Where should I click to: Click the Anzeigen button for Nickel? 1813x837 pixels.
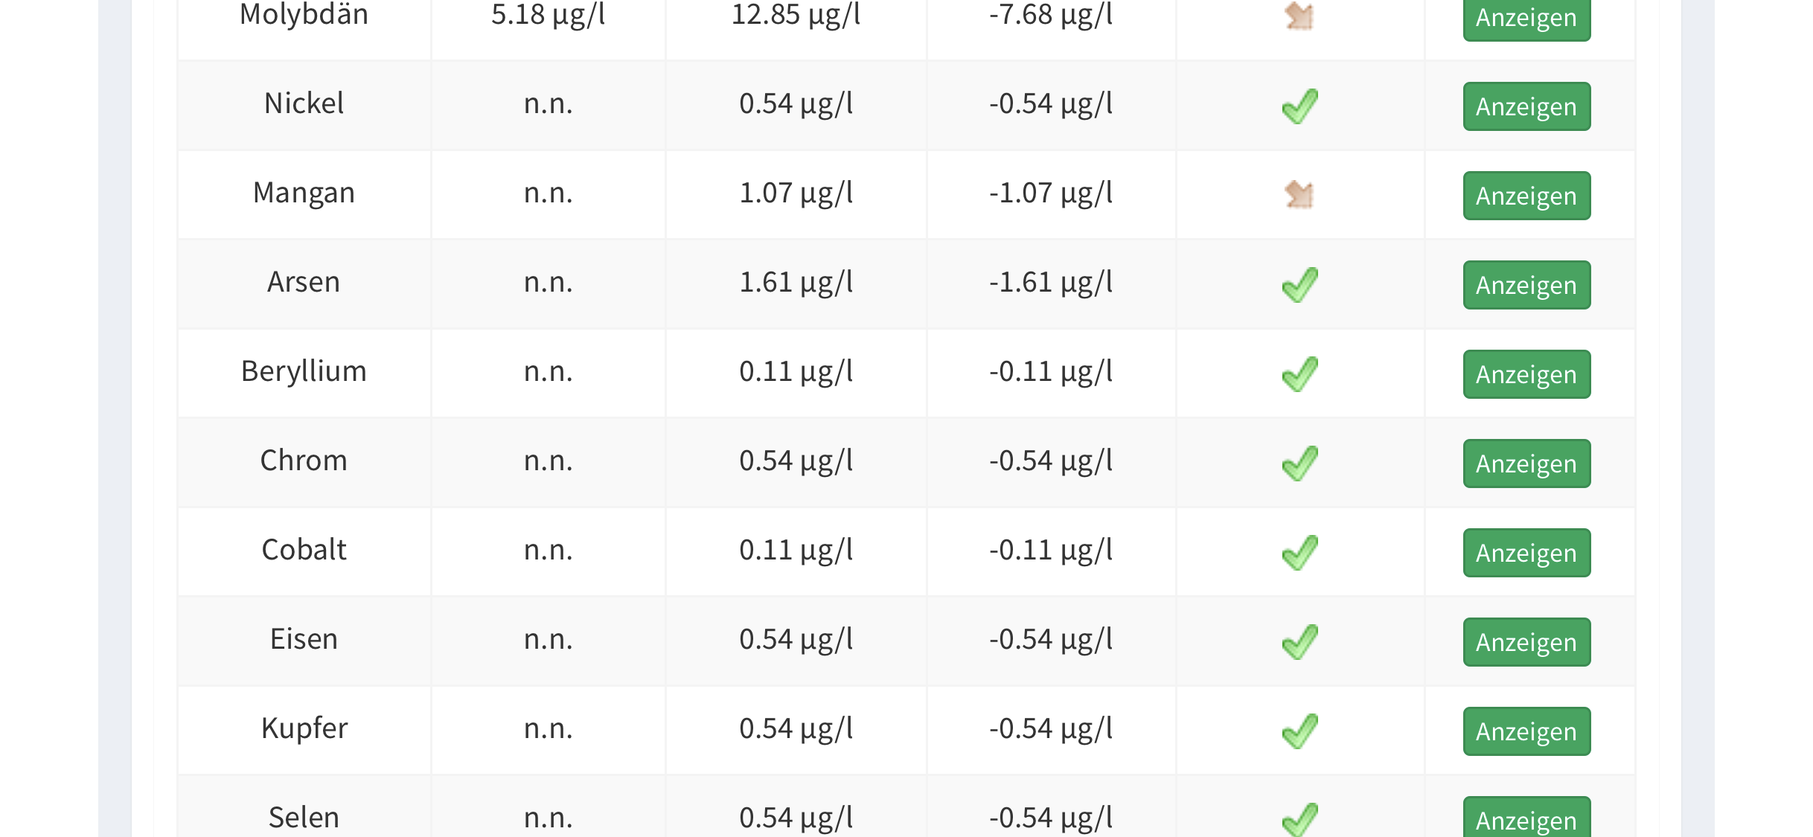coord(1526,106)
